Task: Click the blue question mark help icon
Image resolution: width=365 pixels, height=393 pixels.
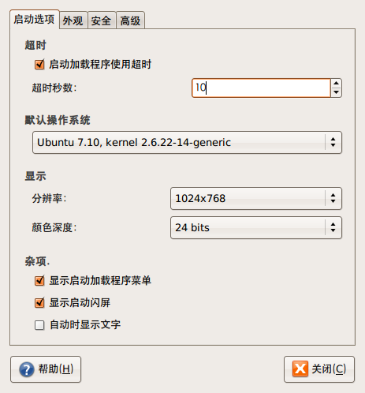Action: 27,369
